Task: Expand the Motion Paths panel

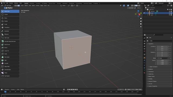Action: coord(151,77)
